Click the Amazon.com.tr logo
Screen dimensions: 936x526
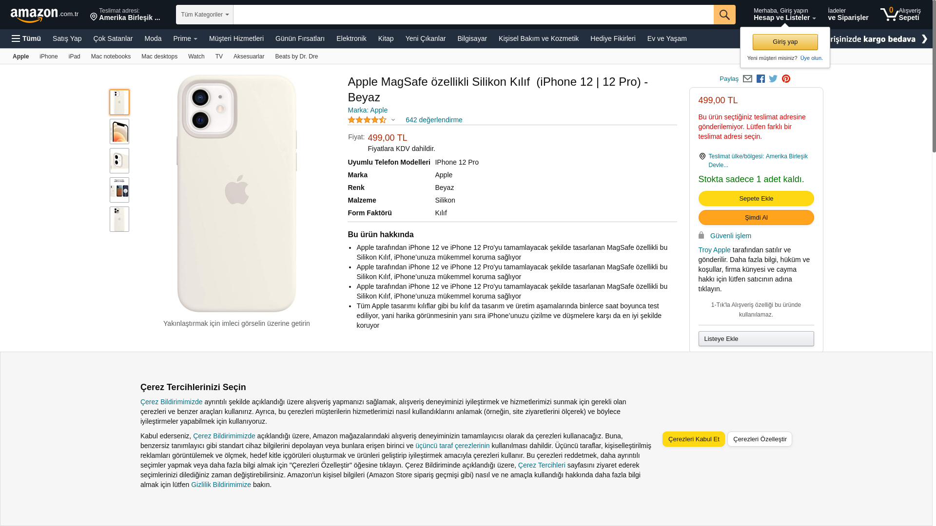coord(44,15)
